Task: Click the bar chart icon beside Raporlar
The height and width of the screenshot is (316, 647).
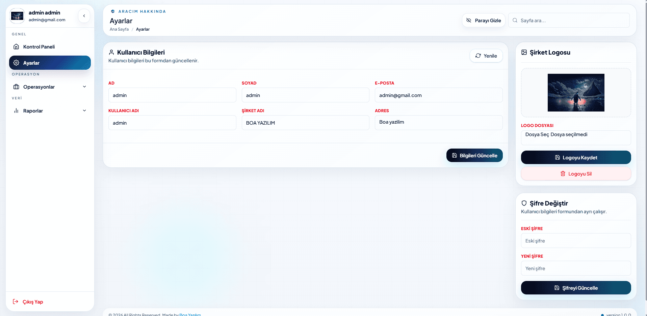Action: 16,110
